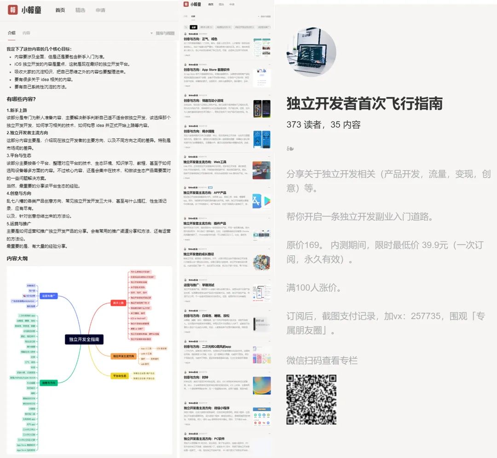Viewport: 497px width, 458px height.
Task: Click the search icon in the filter chips row
Action: 186,27
